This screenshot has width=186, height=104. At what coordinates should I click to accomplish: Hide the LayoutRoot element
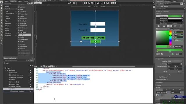pyautogui.click(x=31, y=70)
